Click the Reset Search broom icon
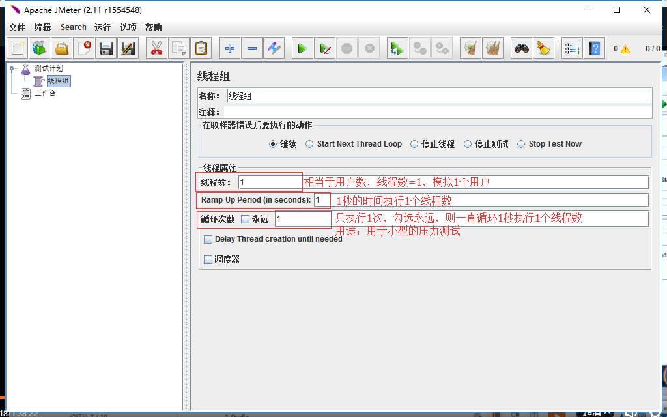667x417 pixels. [544, 48]
